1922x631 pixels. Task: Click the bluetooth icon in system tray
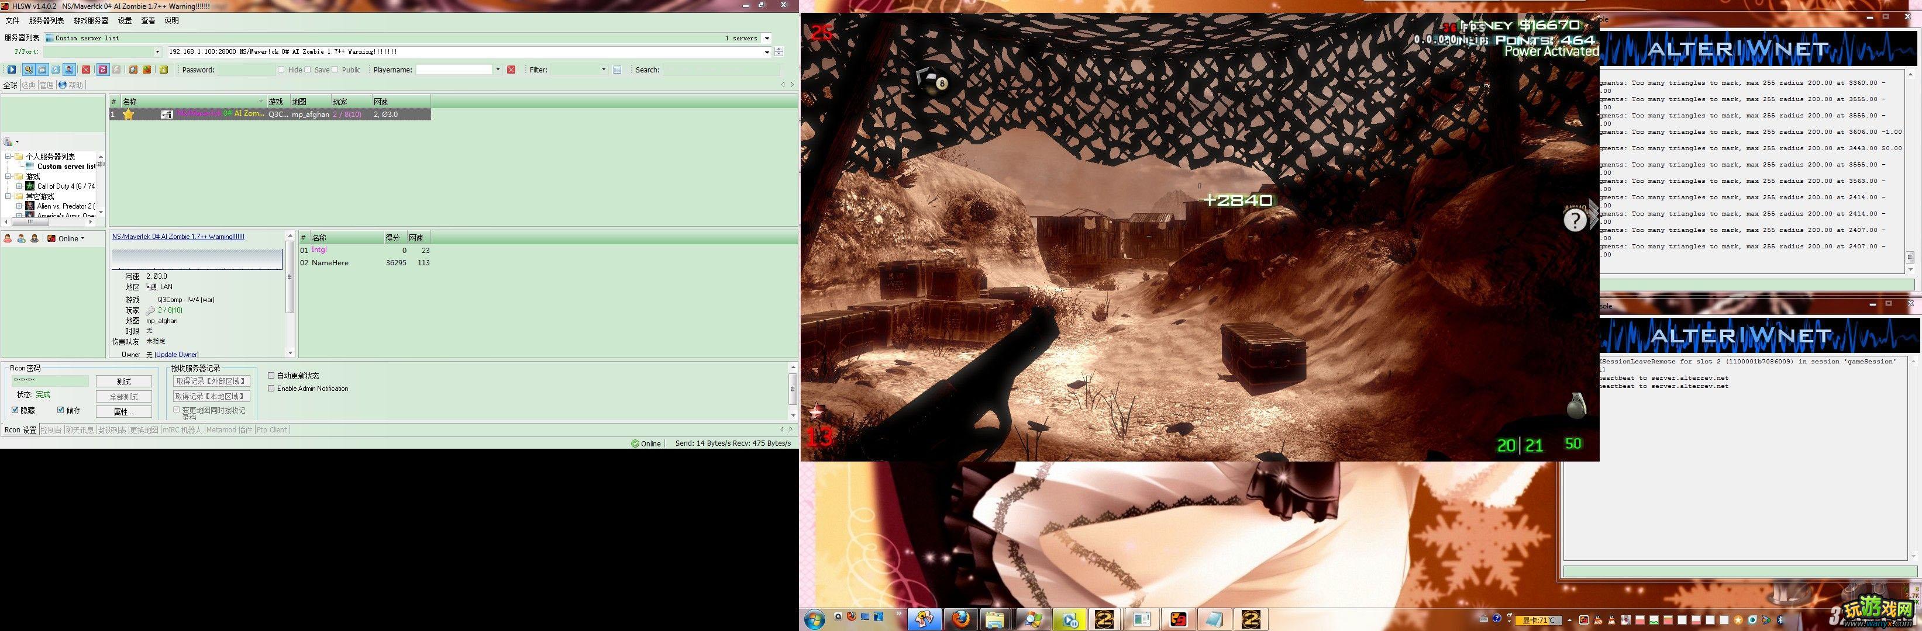click(x=1780, y=620)
